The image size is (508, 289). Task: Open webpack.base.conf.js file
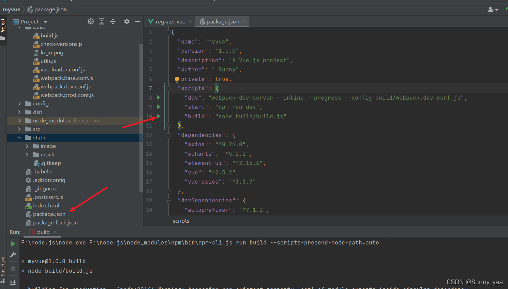click(67, 78)
